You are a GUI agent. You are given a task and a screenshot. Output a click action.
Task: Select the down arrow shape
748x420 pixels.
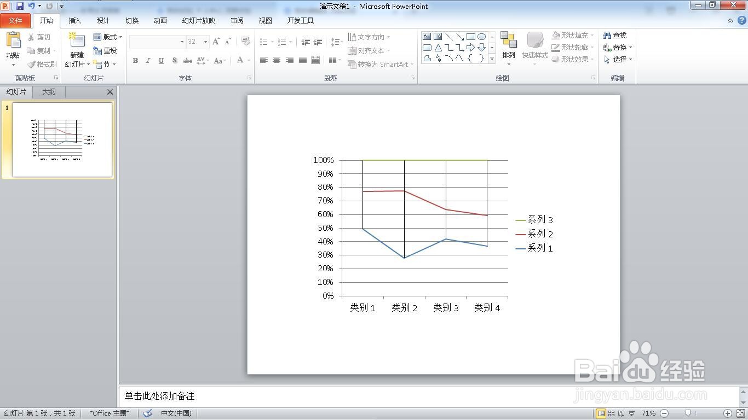tap(481, 48)
